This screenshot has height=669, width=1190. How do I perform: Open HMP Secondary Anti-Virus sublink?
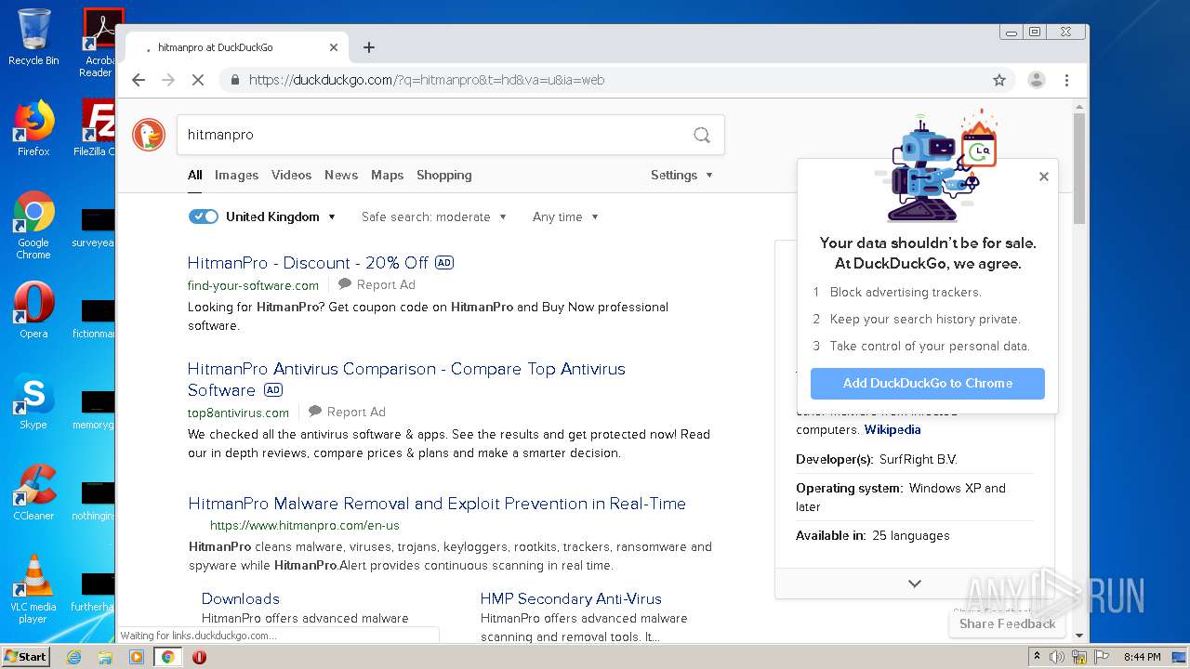(571, 599)
